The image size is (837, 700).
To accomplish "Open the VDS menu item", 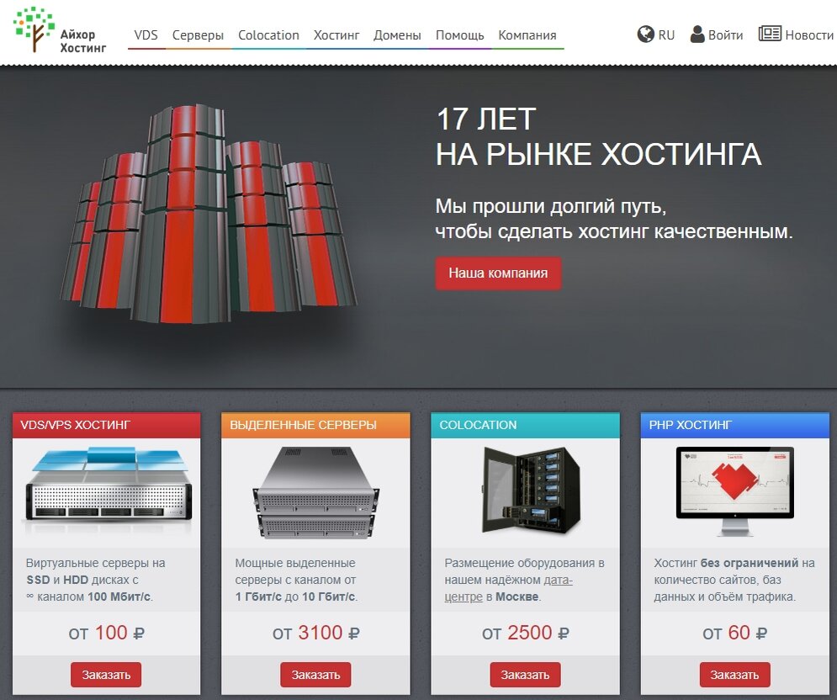I will coord(146,35).
